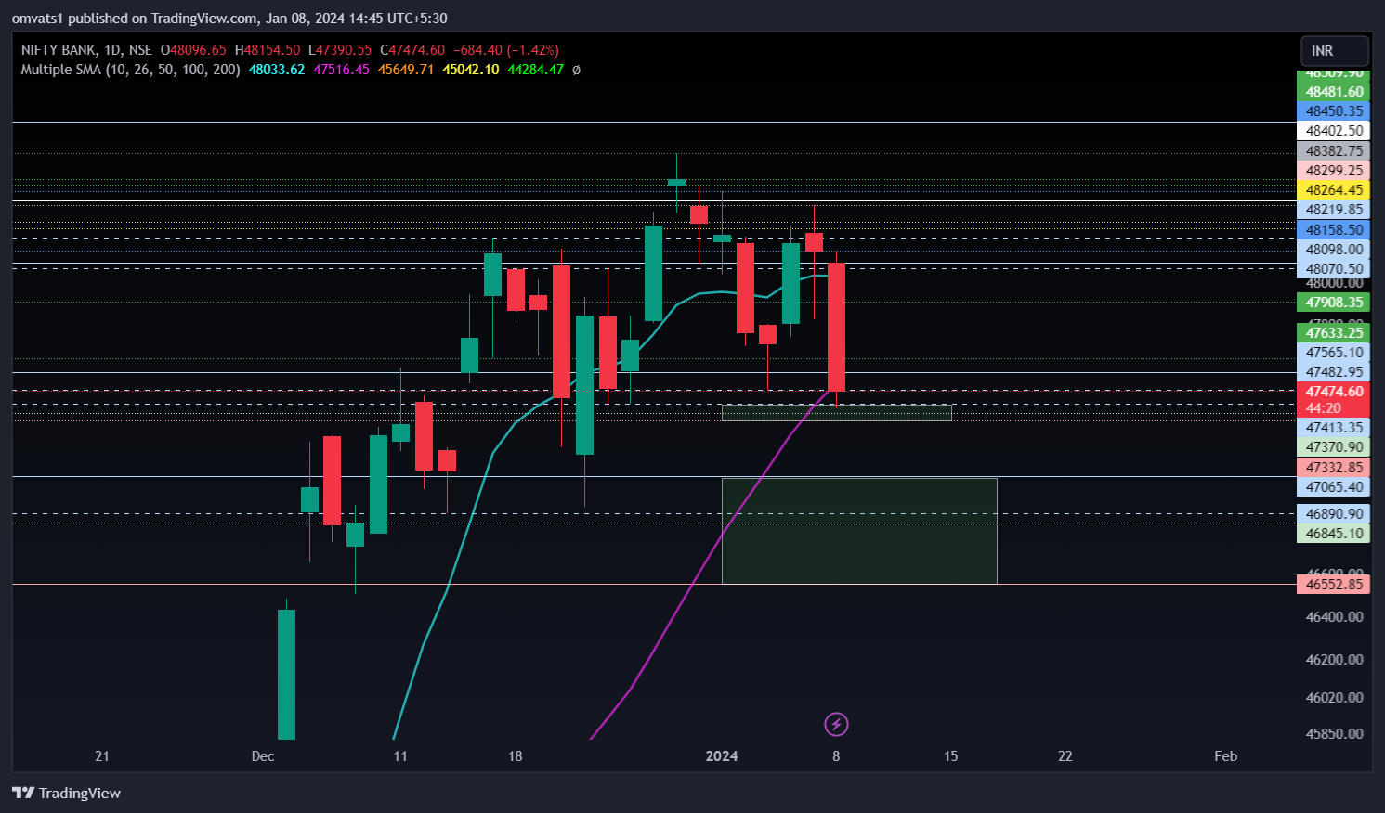1385x813 pixels.
Task: Select the large green shaded rectangle zone
Action: (859, 531)
